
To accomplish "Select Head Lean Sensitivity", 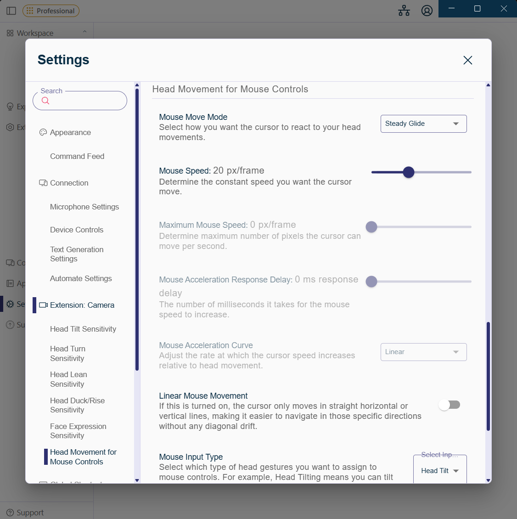I will tap(68, 379).
